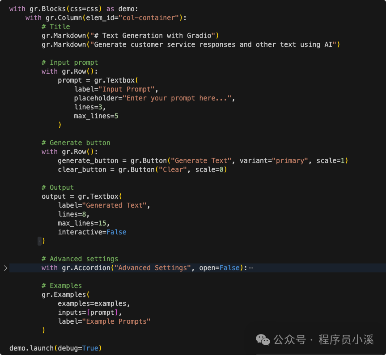
Task: Click the 'scale=0' argument
Action: tap(209, 170)
